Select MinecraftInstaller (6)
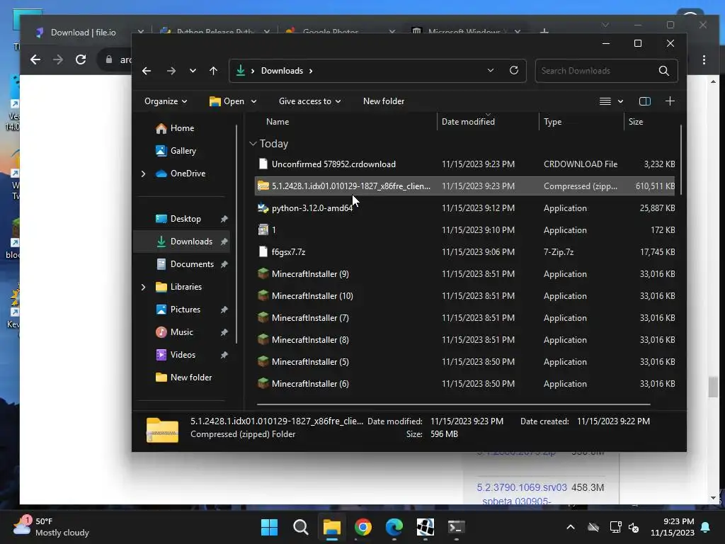Image resolution: width=725 pixels, height=544 pixels. 464,384
